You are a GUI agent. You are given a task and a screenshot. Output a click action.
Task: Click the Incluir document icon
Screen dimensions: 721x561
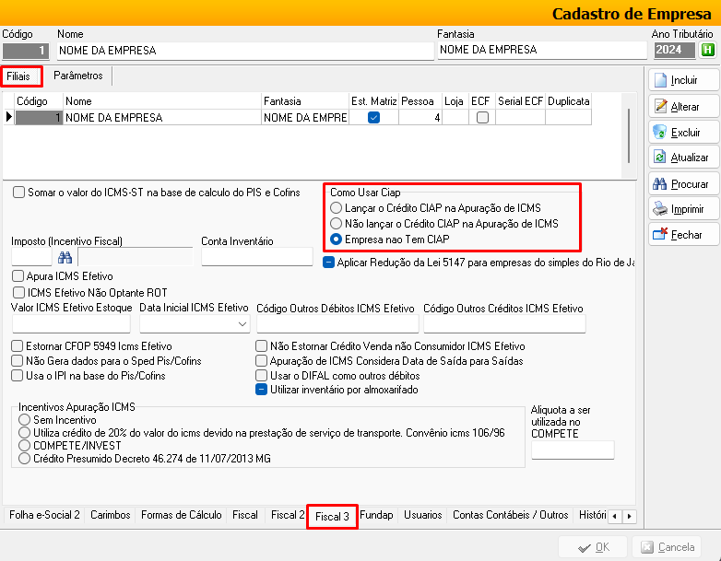(x=660, y=80)
